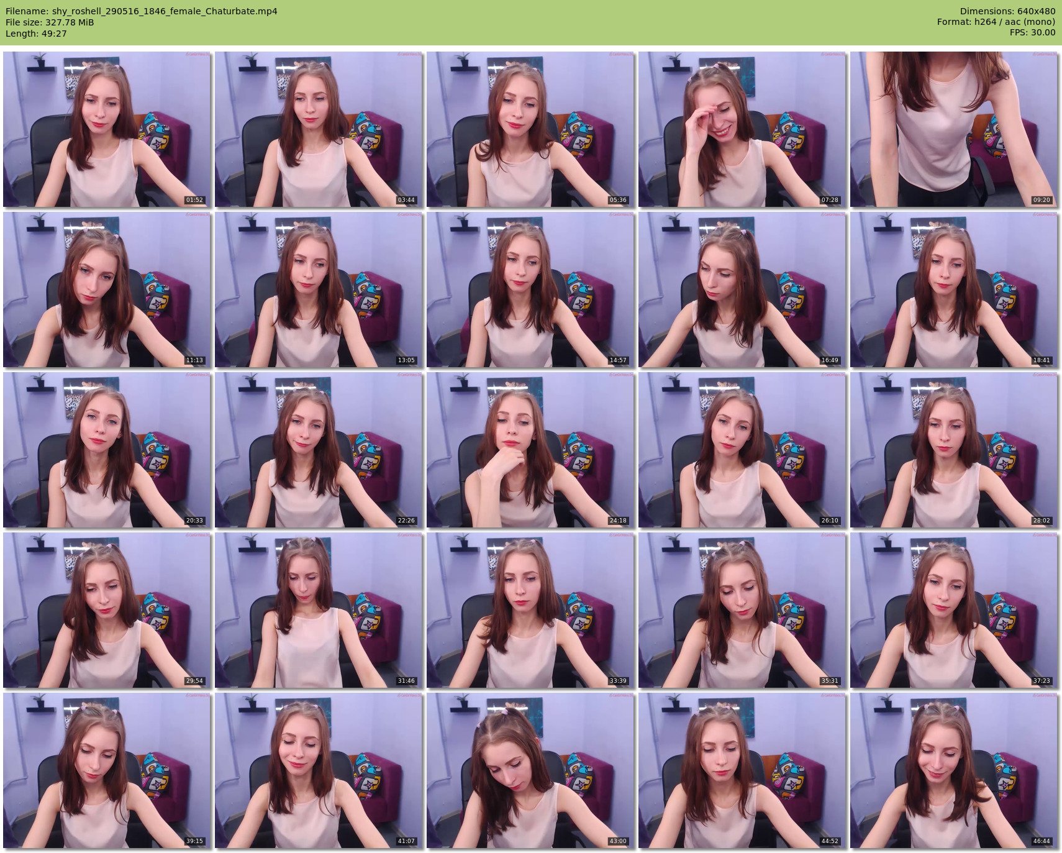Select the thumbnail stamped 01:52
1062x853 pixels.
point(106,129)
